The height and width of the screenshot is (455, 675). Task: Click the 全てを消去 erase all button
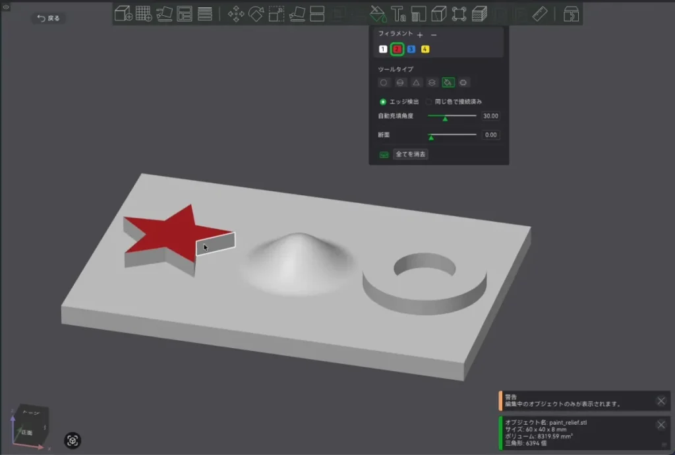coord(410,154)
